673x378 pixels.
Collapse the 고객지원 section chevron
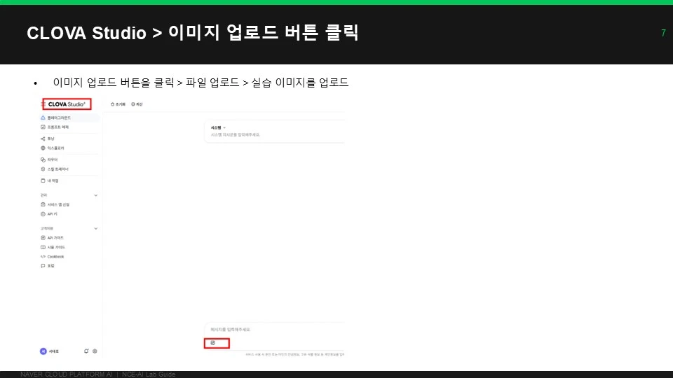coord(96,228)
